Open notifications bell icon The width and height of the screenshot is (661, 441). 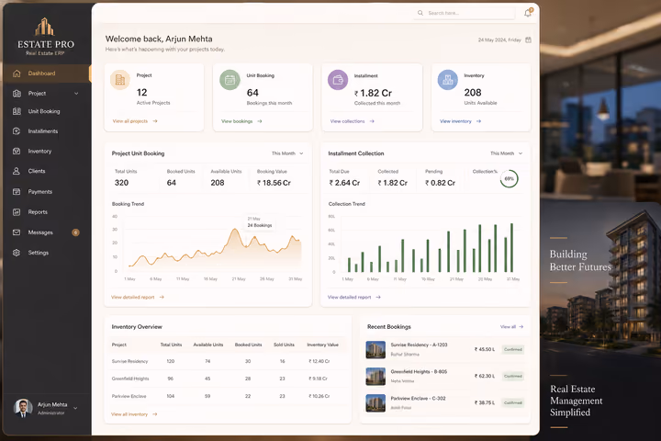pyautogui.click(x=528, y=13)
